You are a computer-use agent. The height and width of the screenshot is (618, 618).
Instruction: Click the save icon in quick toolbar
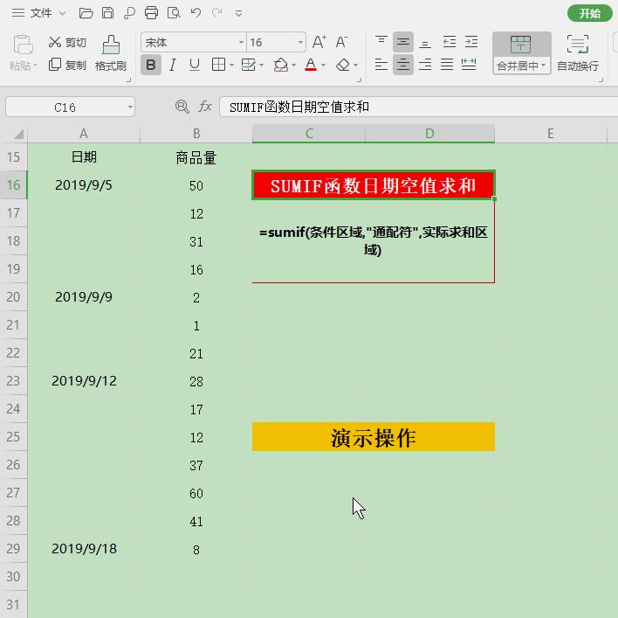[x=107, y=13]
